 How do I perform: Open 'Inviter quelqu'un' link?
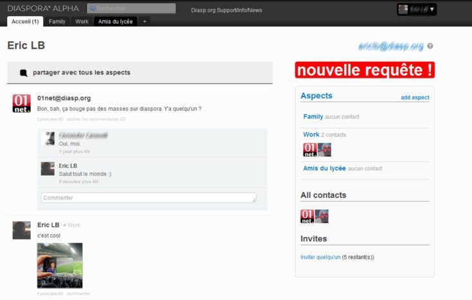click(320, 258)
